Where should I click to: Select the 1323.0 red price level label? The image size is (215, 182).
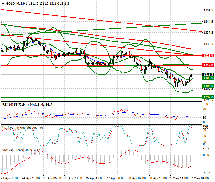click(x=208, y=56)
